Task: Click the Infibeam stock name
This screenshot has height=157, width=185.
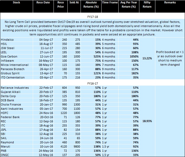Action: coord(7,61)
